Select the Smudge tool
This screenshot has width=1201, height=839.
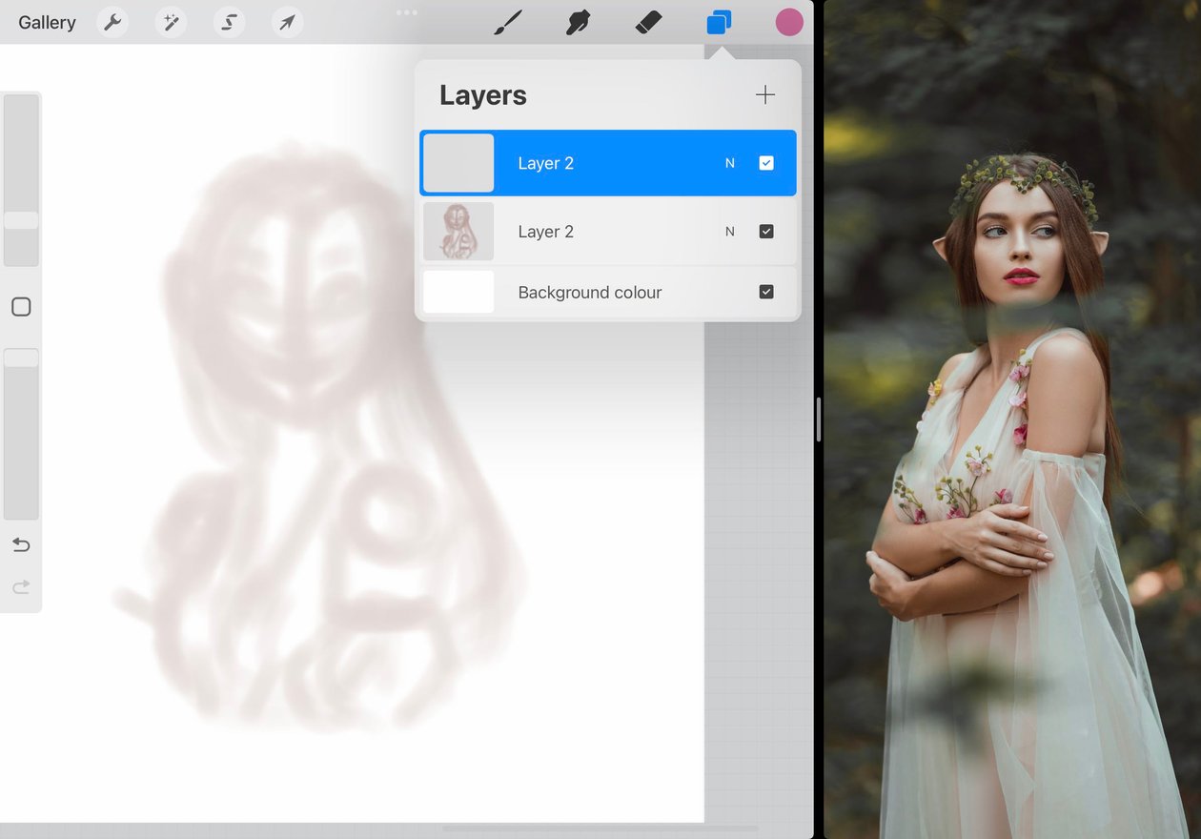pos(578,22)
